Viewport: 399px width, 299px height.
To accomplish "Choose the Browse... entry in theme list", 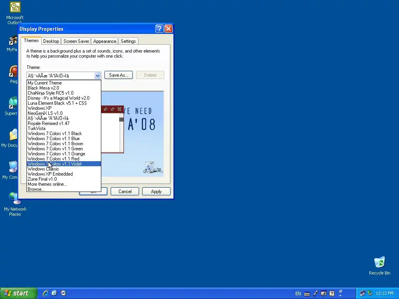I will (x=64, y=189).
